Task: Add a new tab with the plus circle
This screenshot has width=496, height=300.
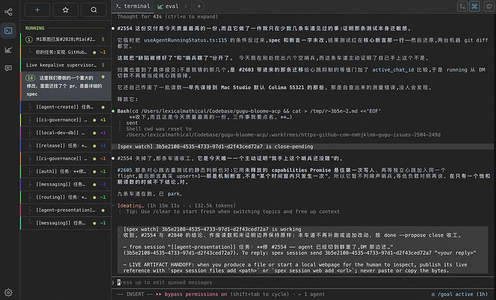Action: point(198,6)
